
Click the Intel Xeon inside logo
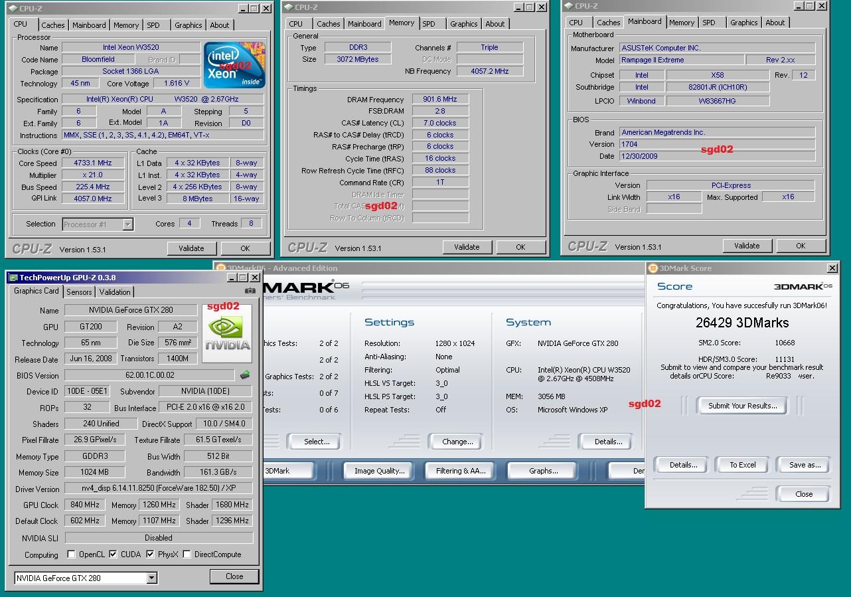(234, 65)
